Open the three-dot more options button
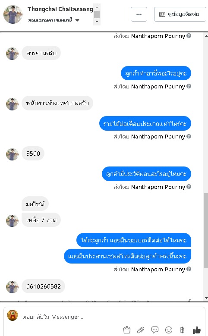This screenshot has width=208, height=336. pos(139,14)
